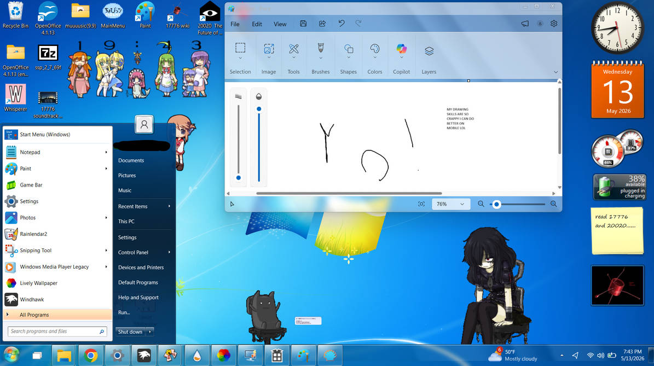This screenshot has width=654, height=366.
Task: Open Devices and Printers link
Action: 141,268
